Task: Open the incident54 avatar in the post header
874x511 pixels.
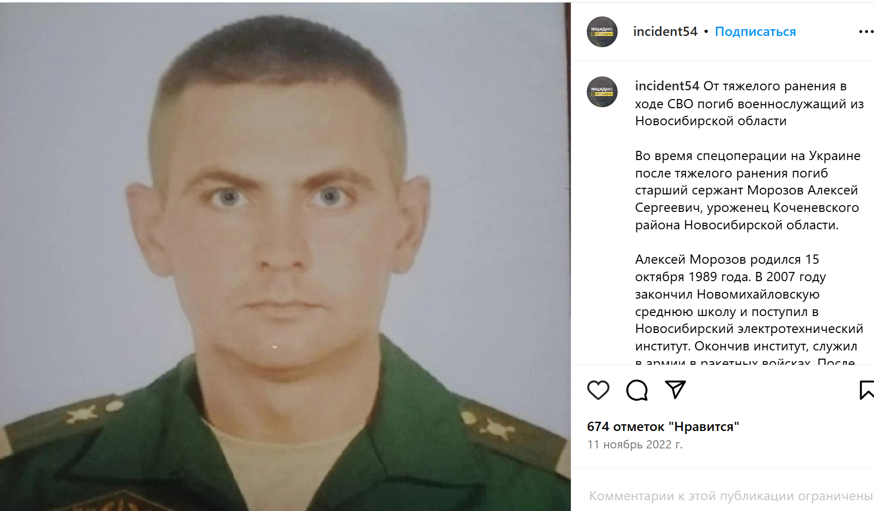Action: (602, 32)
